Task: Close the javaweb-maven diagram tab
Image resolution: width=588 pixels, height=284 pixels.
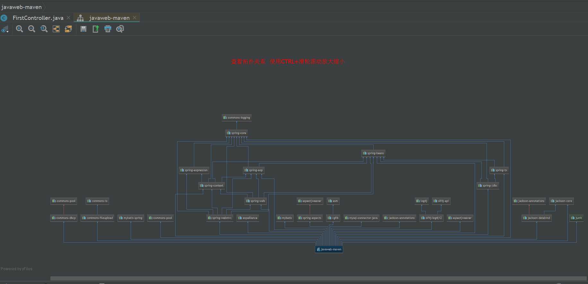Action: click(x=134, y=18)
